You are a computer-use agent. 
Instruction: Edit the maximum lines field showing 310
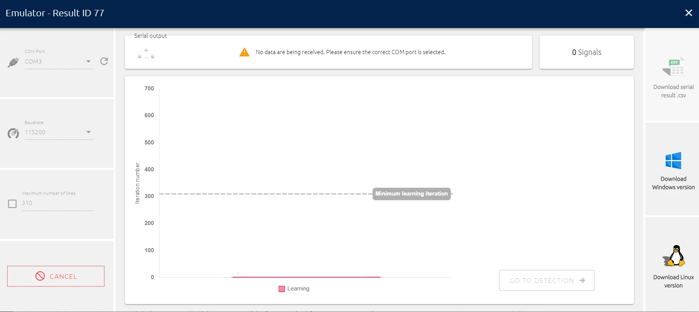pos(58,203)
